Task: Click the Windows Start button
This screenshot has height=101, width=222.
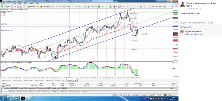Action: (x=3, y=99)
